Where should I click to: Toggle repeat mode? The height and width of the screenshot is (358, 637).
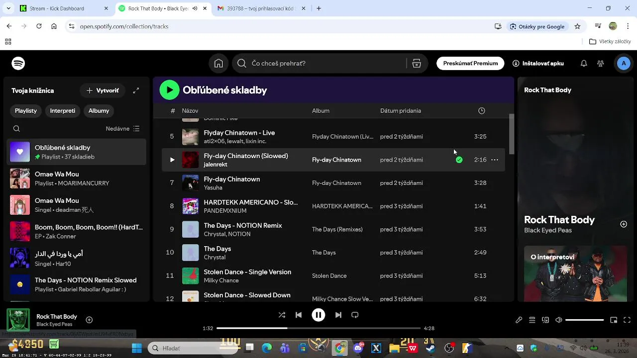(355, 315)
